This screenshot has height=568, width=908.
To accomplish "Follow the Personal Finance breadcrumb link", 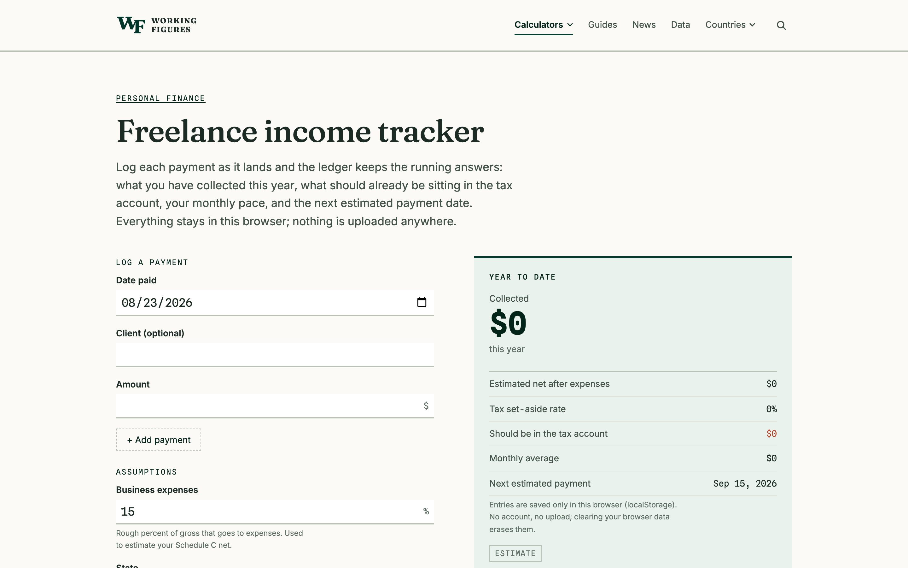I will 160,98.
